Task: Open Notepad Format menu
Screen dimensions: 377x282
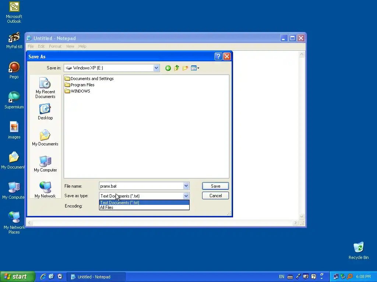Action: point(55,46)
